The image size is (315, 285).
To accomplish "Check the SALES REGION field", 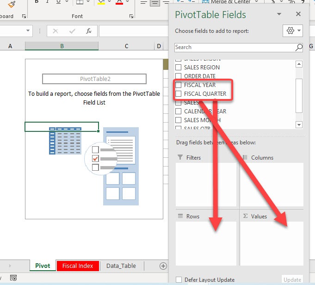I will tap(179, 68).
